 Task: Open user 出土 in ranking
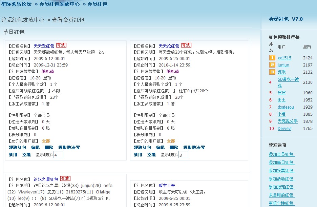click(x=282, y=100)
